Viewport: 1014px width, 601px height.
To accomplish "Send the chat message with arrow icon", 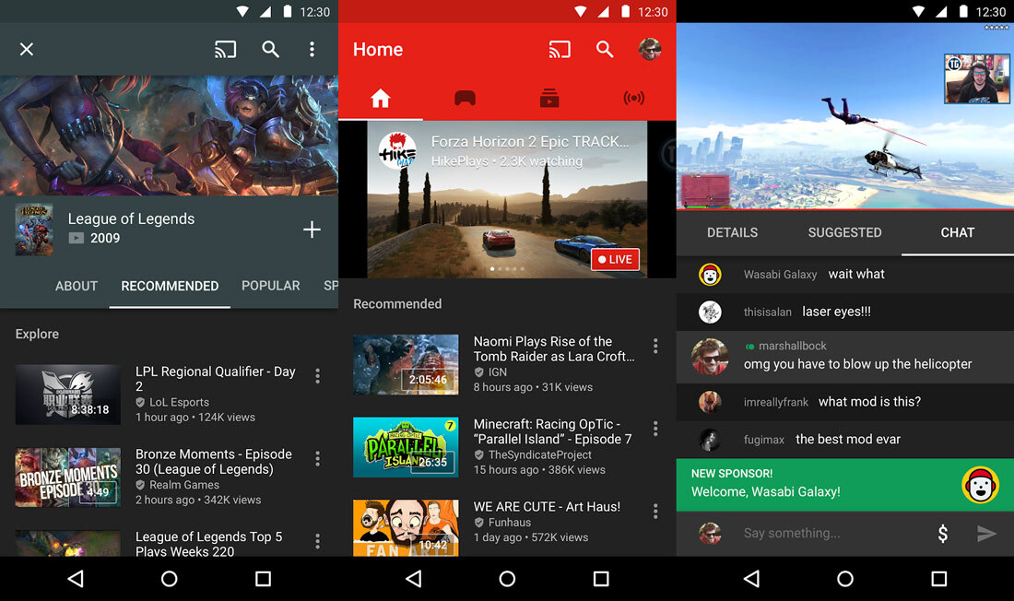I will (986, 533).
